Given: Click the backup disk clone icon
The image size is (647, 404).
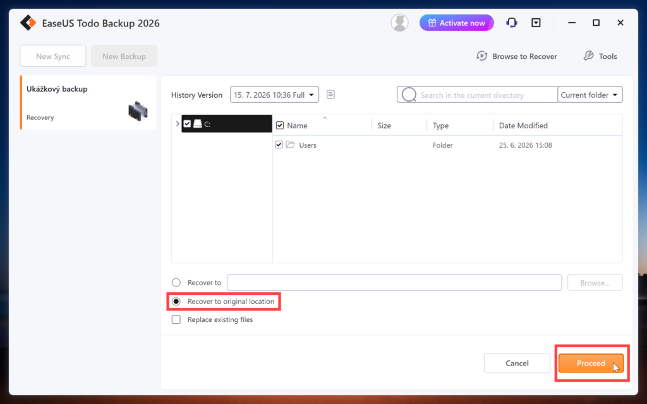Looking at the screenshot, I should tap(138, 111).
